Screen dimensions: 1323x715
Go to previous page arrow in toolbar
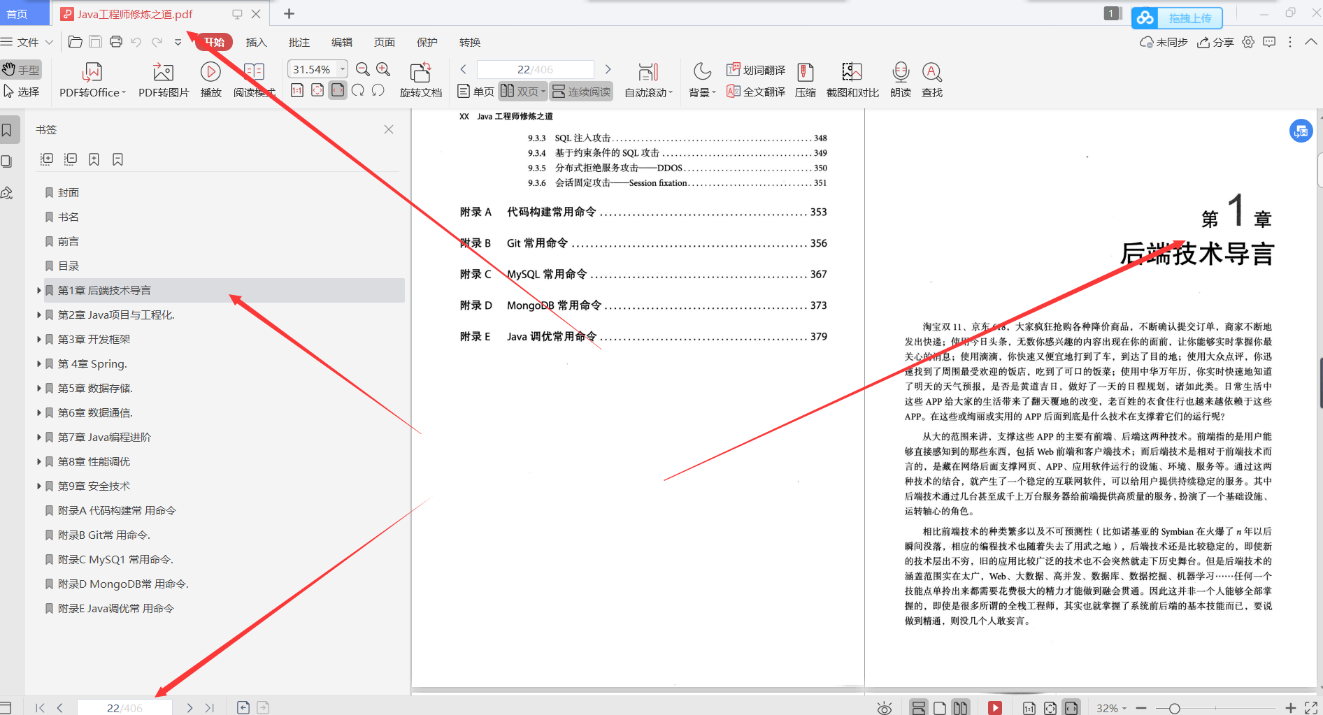(x=463, y=69)
